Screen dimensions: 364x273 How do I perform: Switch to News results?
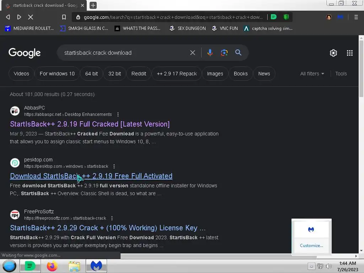click(x=264, y=74)
